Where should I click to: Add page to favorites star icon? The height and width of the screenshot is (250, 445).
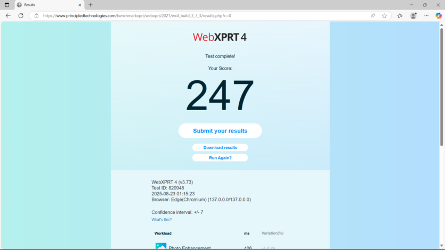click(384, 16)
